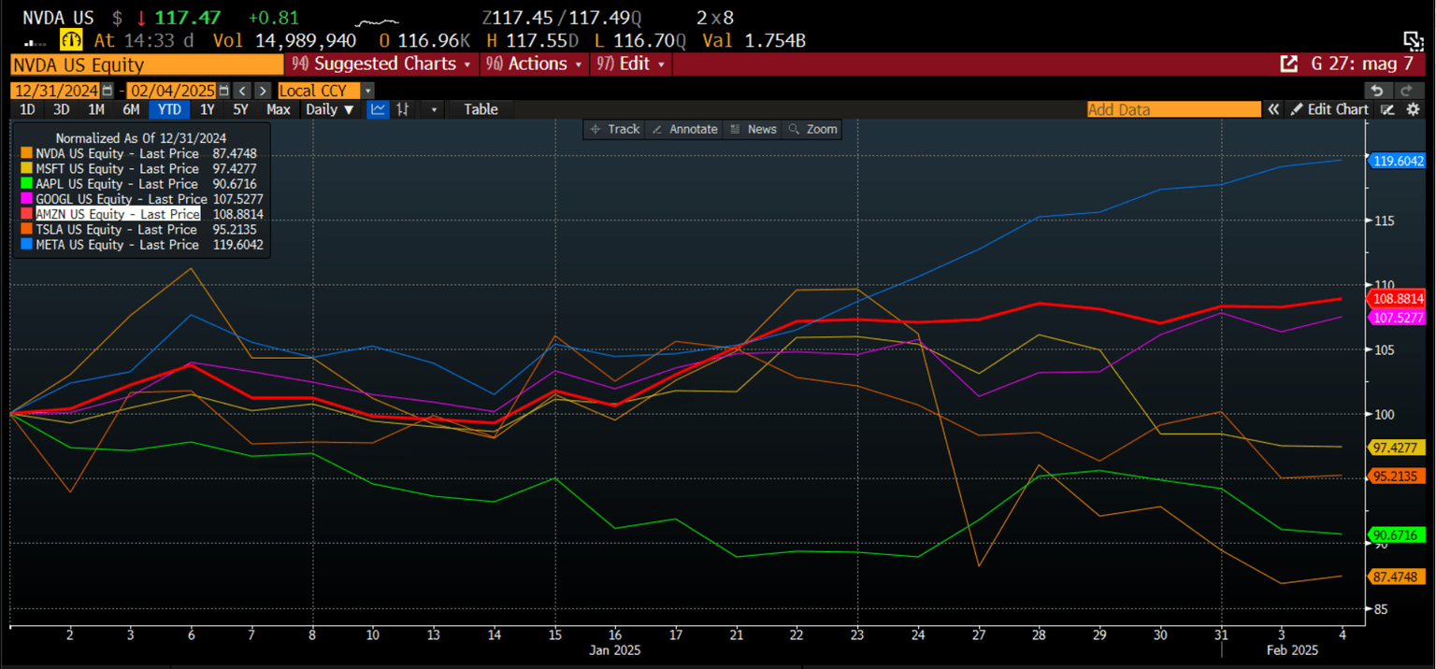The height and width of the screenshot is (669, 1436).
Task: Expand the Daily periodicity dropdown
Action: (x=330, y=109)
